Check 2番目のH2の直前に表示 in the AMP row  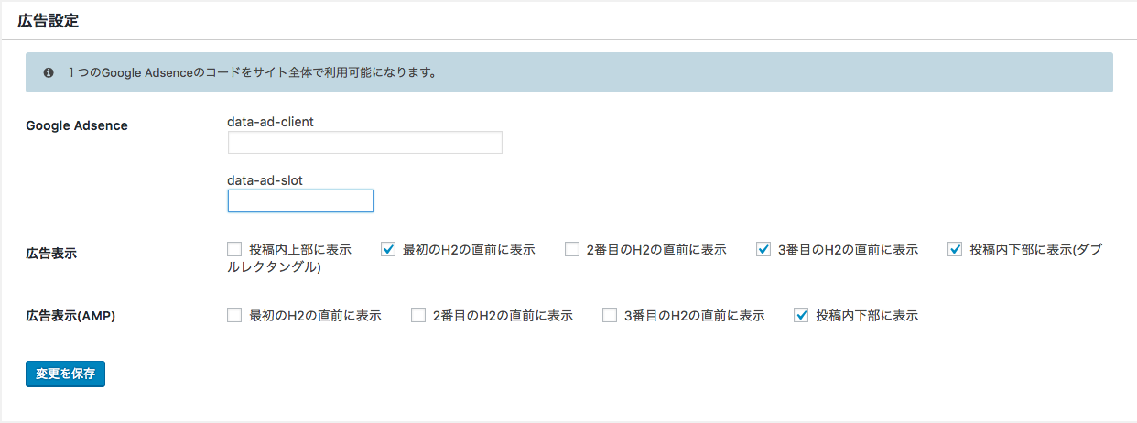[x=418, y=316]
